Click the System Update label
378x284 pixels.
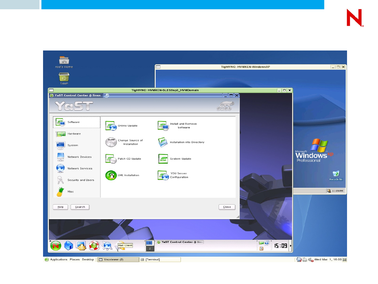tap(181, 159)
